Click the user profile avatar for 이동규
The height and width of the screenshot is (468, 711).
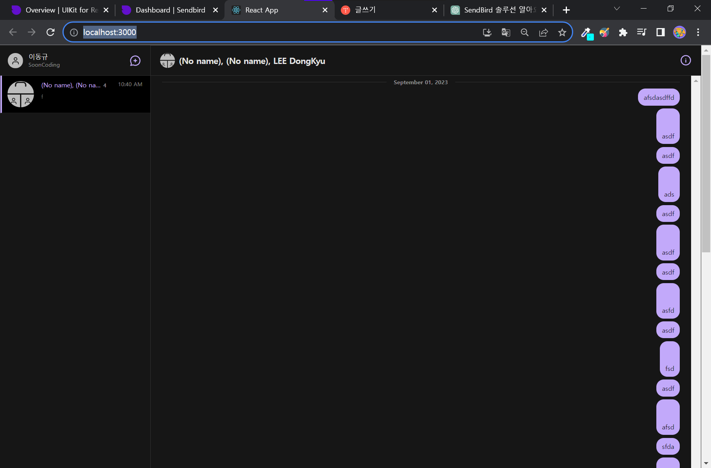[16, 61]
